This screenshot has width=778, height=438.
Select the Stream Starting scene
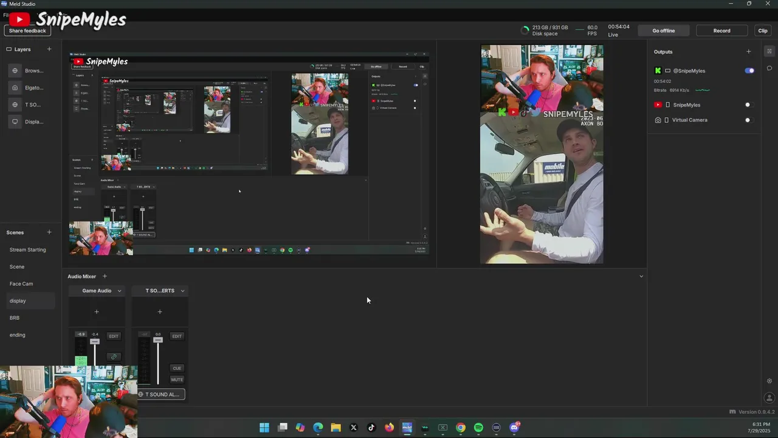tap(28, 249)
